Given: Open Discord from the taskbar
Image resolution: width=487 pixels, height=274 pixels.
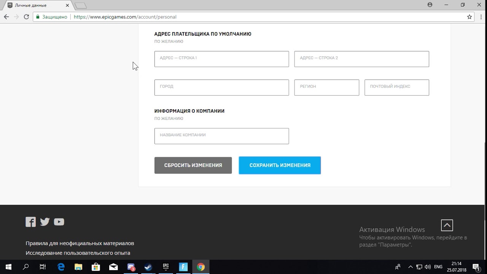Looking at the screenshot, I should 131,267.
